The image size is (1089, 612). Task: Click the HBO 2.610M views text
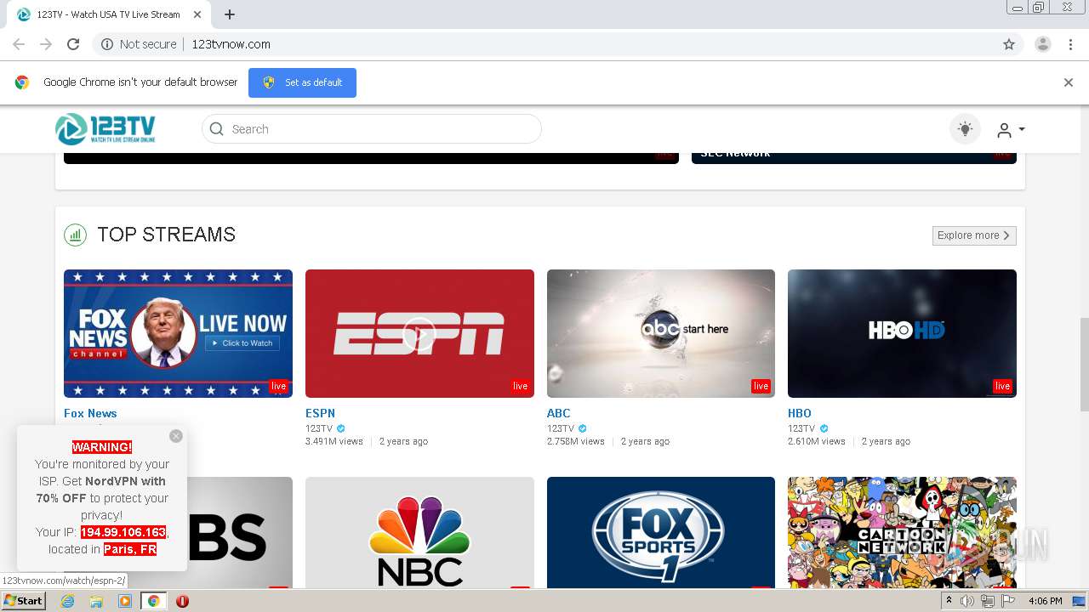[817, 441]
